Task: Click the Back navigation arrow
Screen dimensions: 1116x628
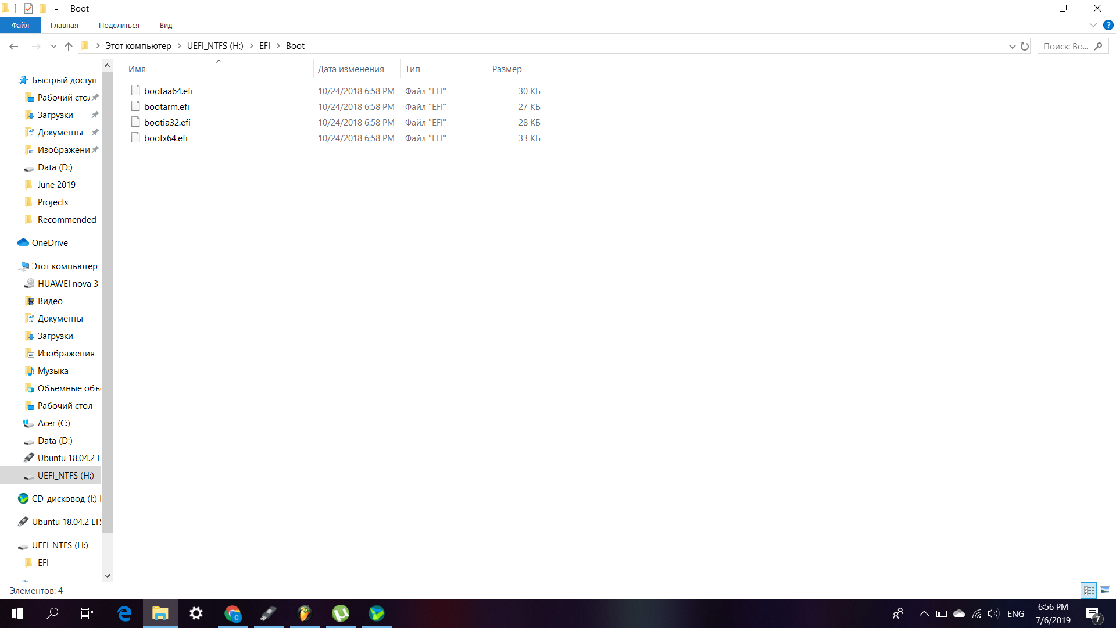Action: (x=14, y=46)
